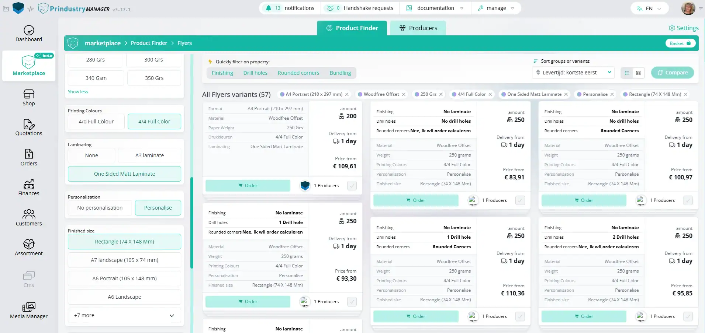Open the manage dropdown
705x333 pixels.
click(496, 8)
